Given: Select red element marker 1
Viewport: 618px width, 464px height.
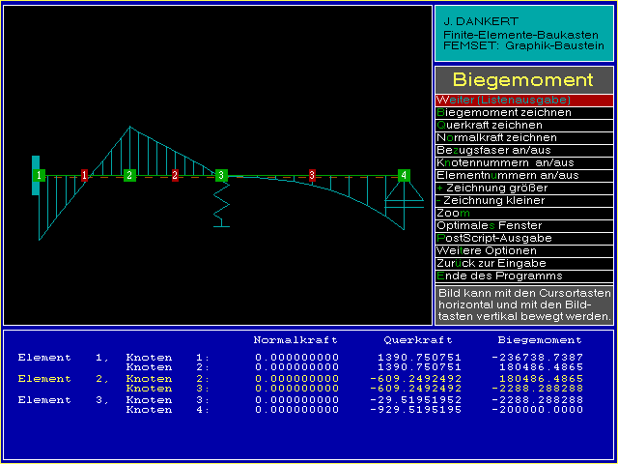Looking at the screenshot, I should [84, 175].
